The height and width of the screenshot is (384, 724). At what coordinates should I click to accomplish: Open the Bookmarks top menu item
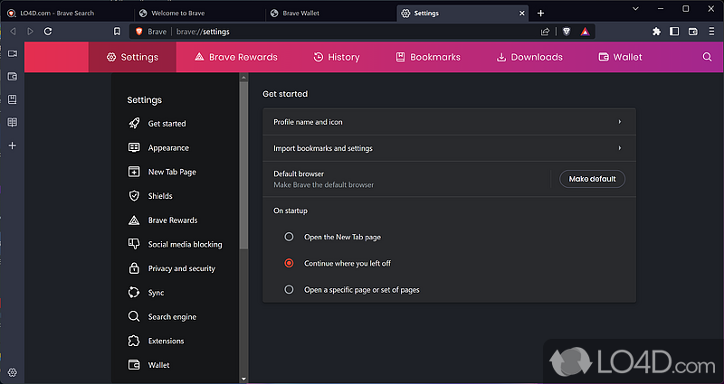(x=428, y=57)
